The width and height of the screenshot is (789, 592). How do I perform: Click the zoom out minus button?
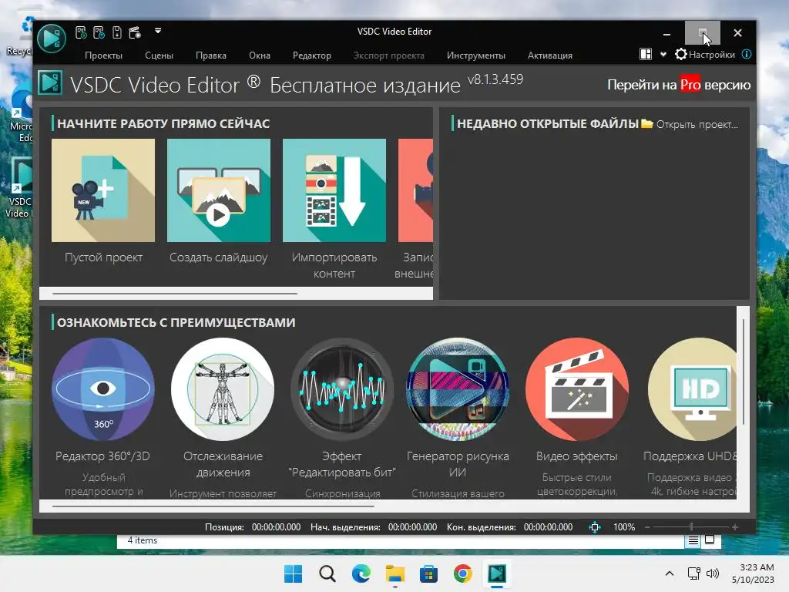tap(647, 527)
